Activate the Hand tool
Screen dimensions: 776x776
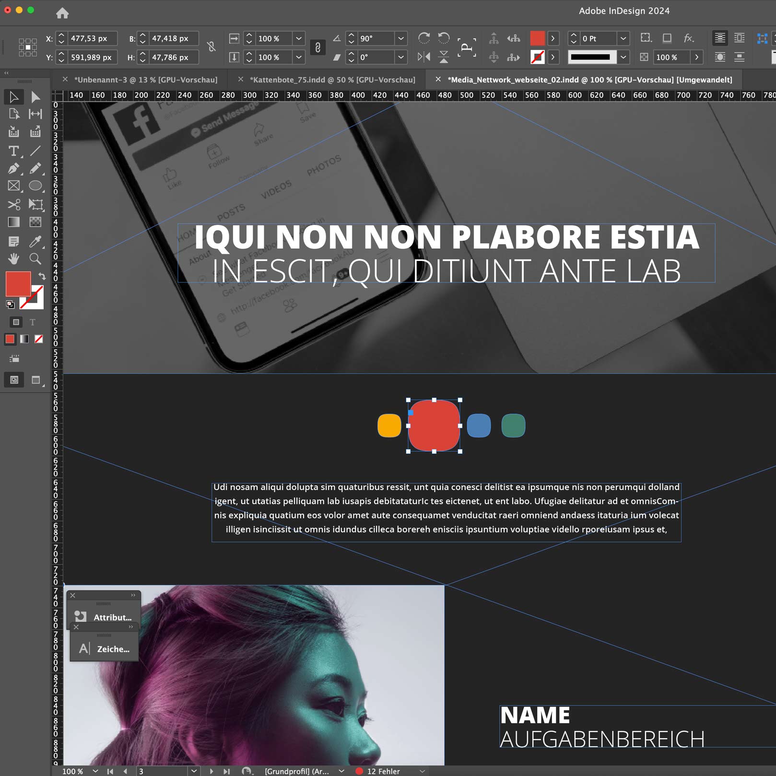tap(14, 259)
